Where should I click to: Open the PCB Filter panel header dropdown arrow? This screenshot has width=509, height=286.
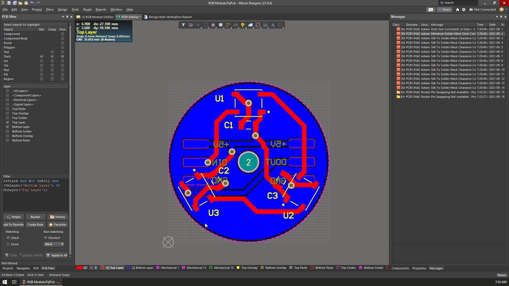pyautogui.click(x=63, y=17)
